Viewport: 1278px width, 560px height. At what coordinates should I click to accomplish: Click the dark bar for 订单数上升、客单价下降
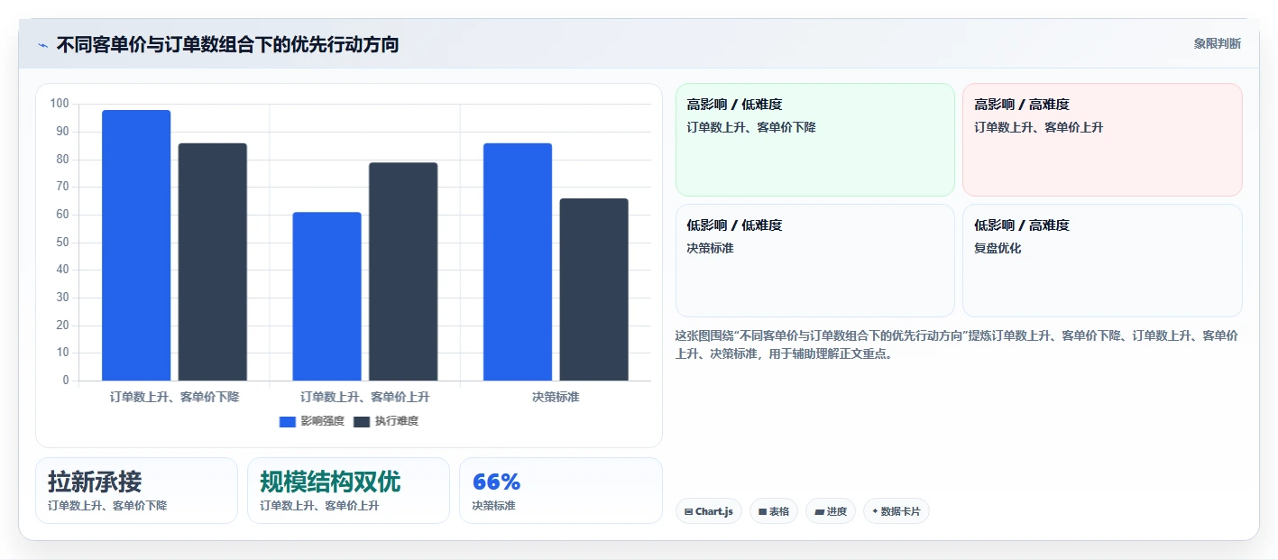212,262
